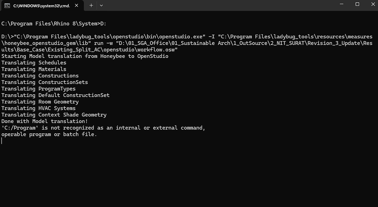Click the 'Translating Room Geometry' line
378x207 pixels.
coord(40,102)
